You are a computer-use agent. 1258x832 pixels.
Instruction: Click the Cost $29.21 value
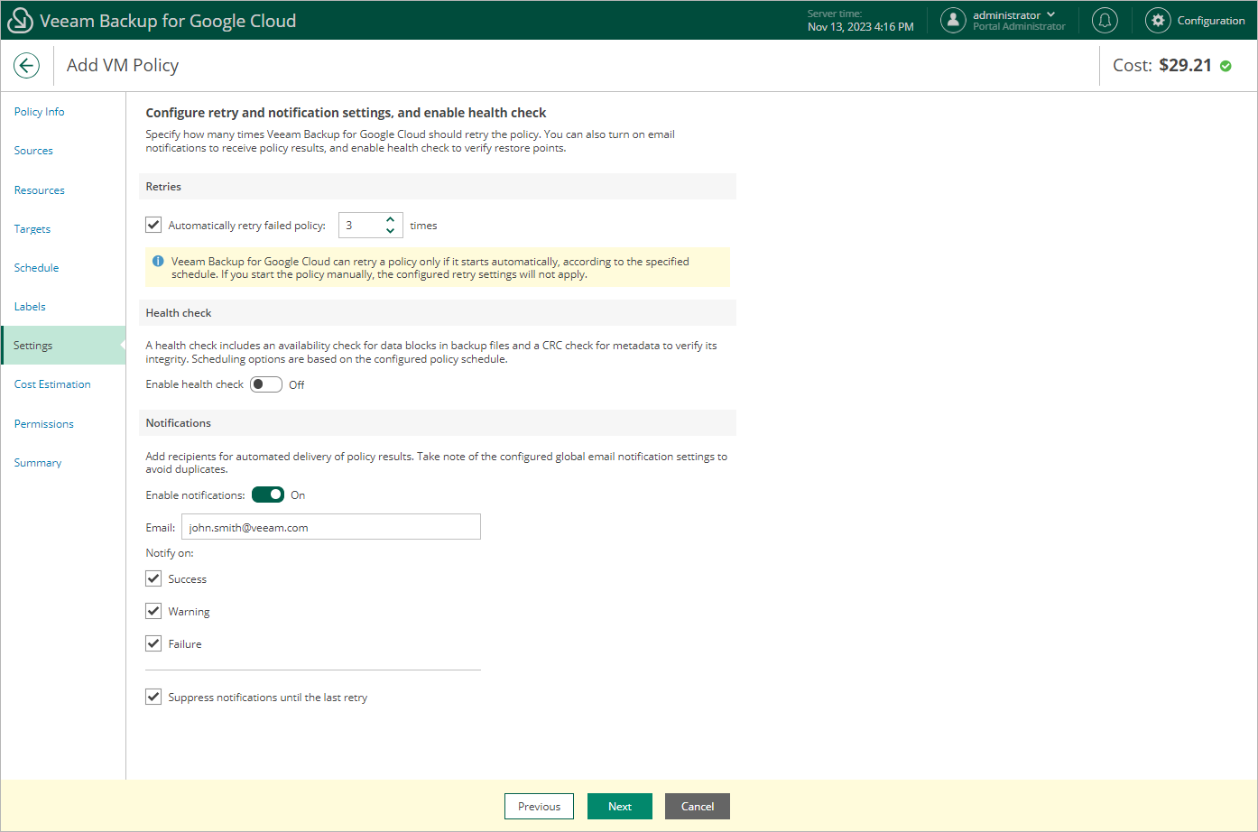1186,65
